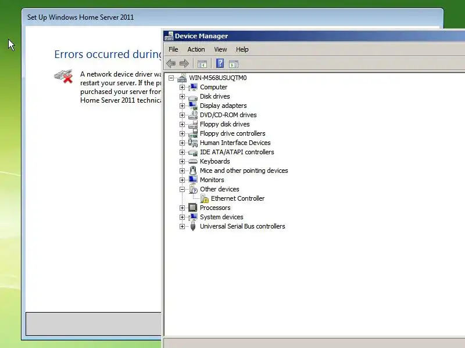Click the Other devices question mark icon
The image size is (465, 348).
tap(193, 189)
